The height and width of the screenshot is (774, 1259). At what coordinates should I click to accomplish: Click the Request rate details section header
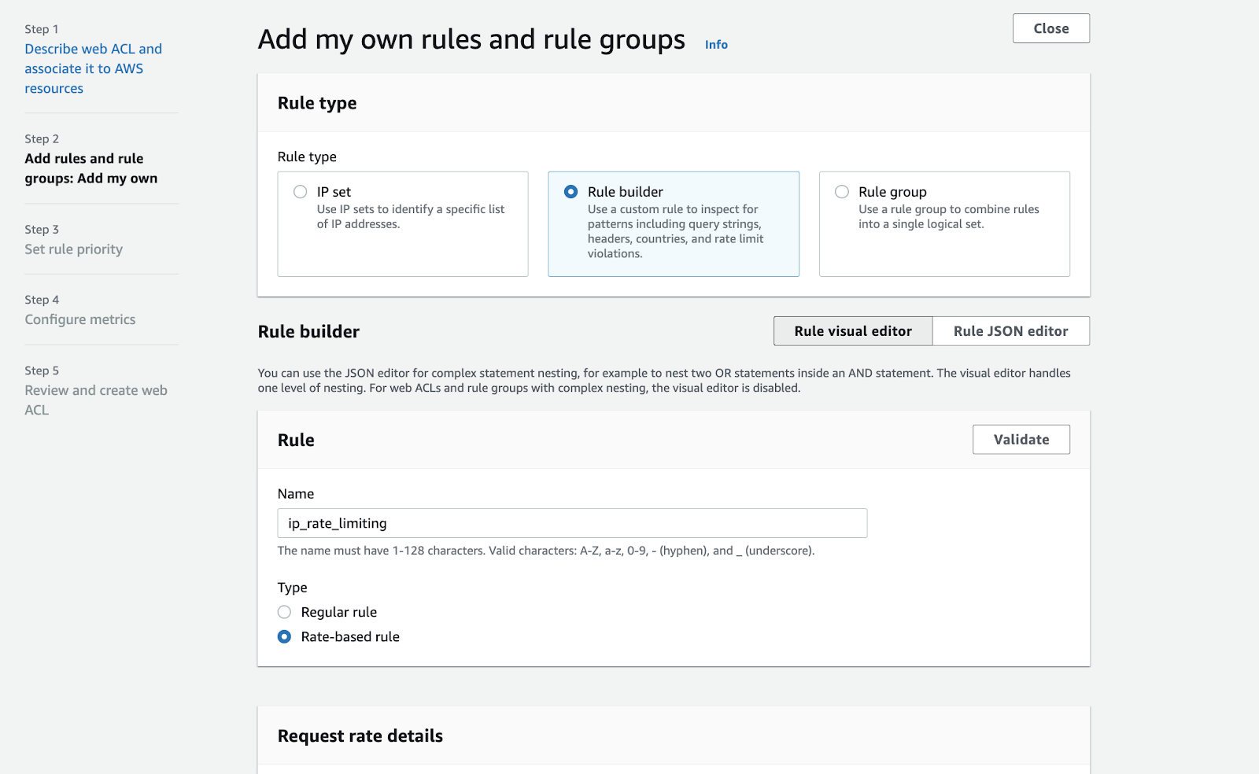(x=360, y=735)
